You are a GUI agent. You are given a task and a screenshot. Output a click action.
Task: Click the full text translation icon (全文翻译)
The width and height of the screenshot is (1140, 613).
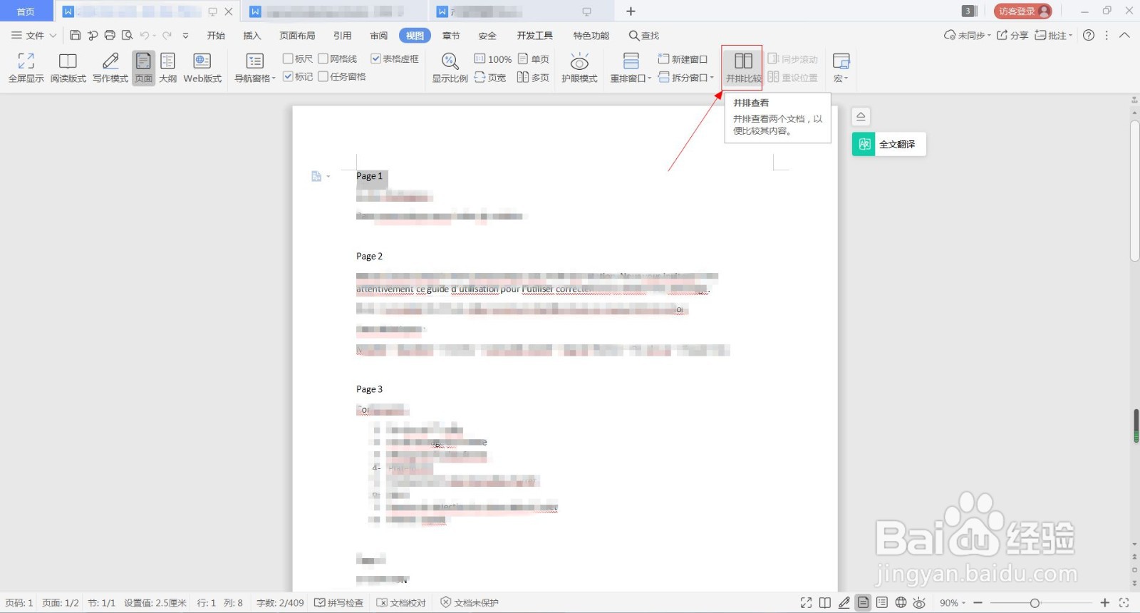864,144
